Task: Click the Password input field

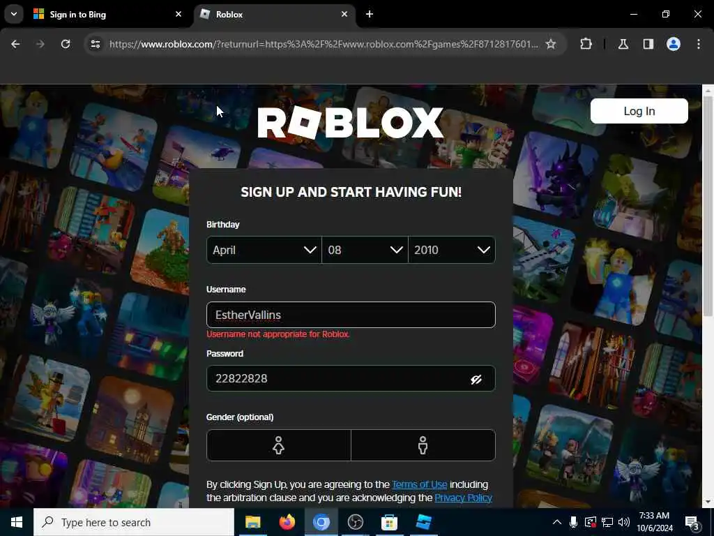Action: [351, 378]
